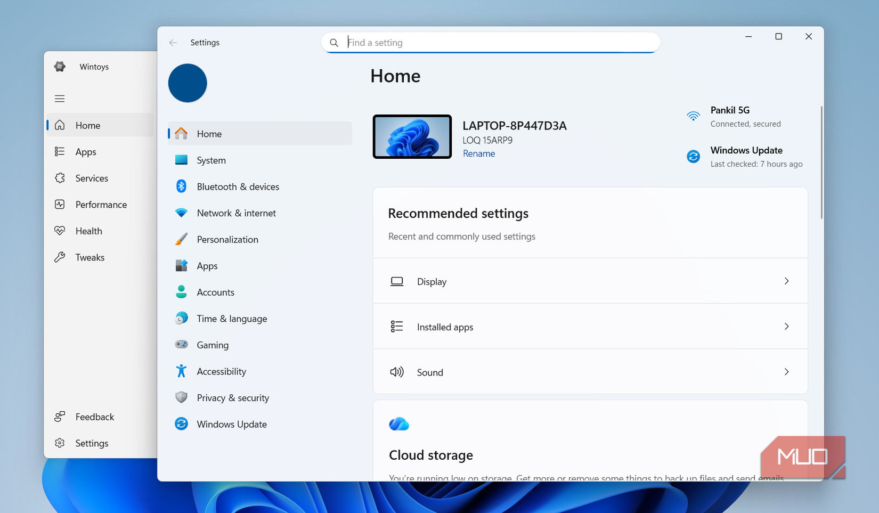Click the Find a setting search box
This screenshot has height=513, width=879.
[x=490, y=42]
